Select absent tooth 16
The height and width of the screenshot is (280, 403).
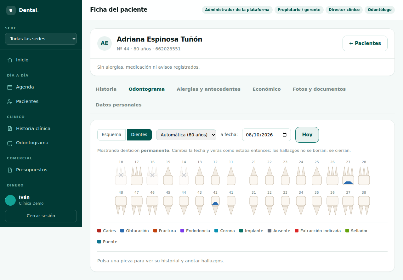(152, 176)
